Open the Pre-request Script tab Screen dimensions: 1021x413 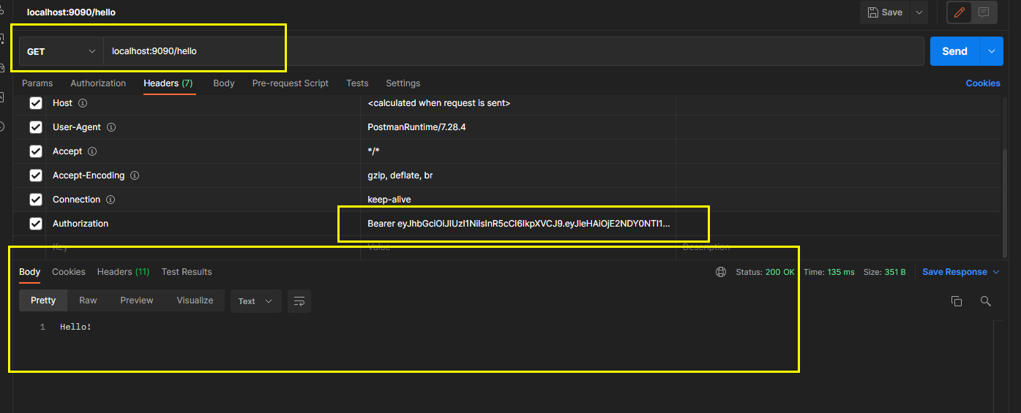click(291, 83)
